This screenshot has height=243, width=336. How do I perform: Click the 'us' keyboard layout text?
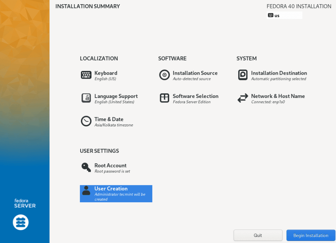[x=277, y=15]
